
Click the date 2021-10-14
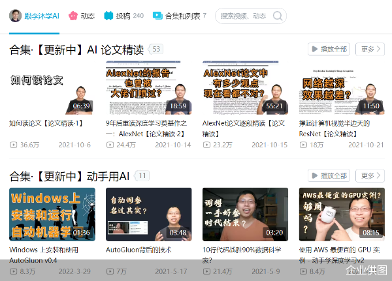[173, 145]
